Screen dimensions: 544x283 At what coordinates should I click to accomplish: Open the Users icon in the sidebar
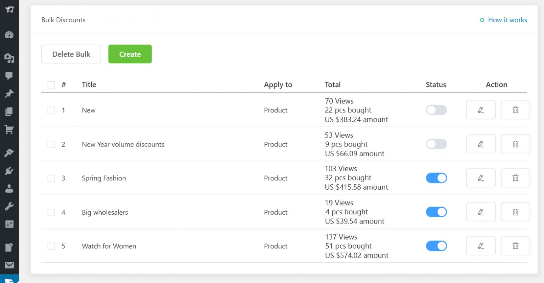point(9,189)
